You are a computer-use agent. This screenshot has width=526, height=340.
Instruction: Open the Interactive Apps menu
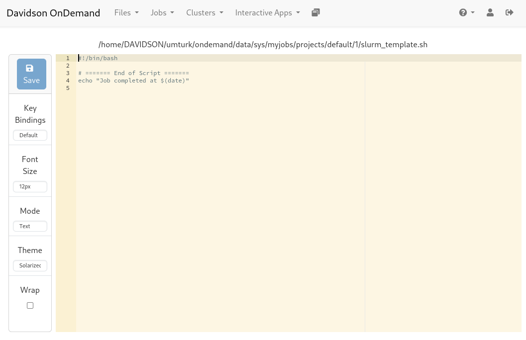(x=267, y=13)
